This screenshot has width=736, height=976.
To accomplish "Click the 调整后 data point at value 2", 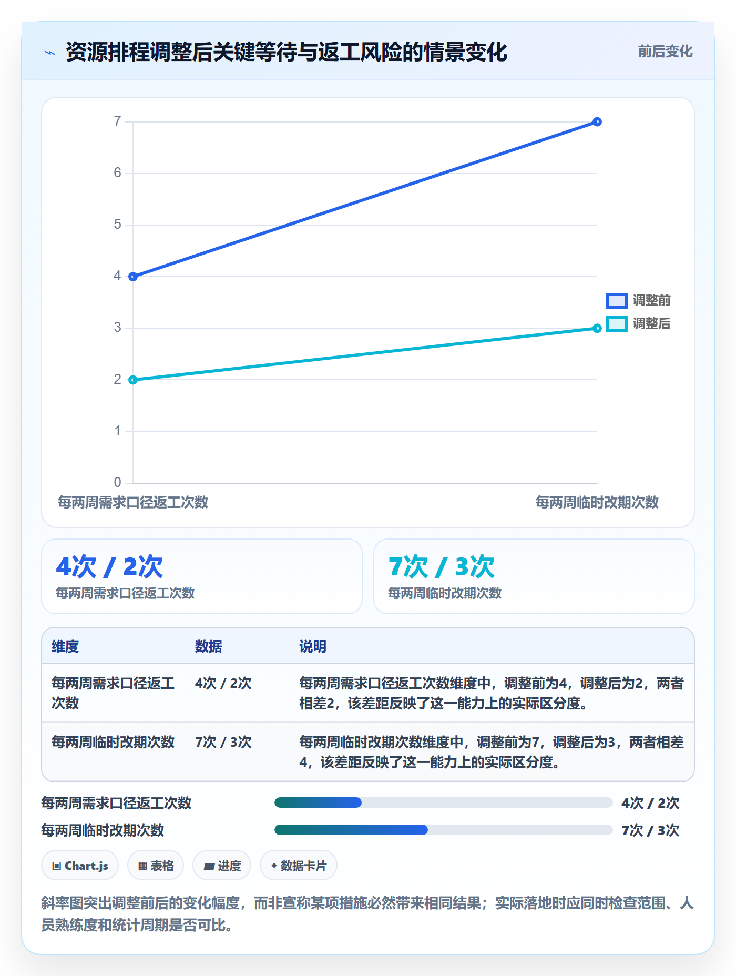I will (x=133, y=380).
